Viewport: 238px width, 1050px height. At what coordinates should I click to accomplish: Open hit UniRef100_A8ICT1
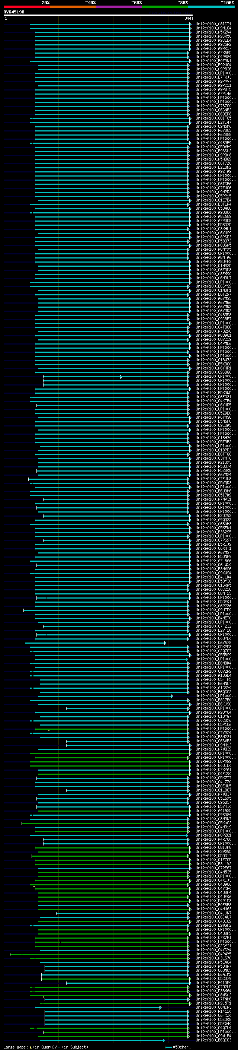(x=213, y=24)
